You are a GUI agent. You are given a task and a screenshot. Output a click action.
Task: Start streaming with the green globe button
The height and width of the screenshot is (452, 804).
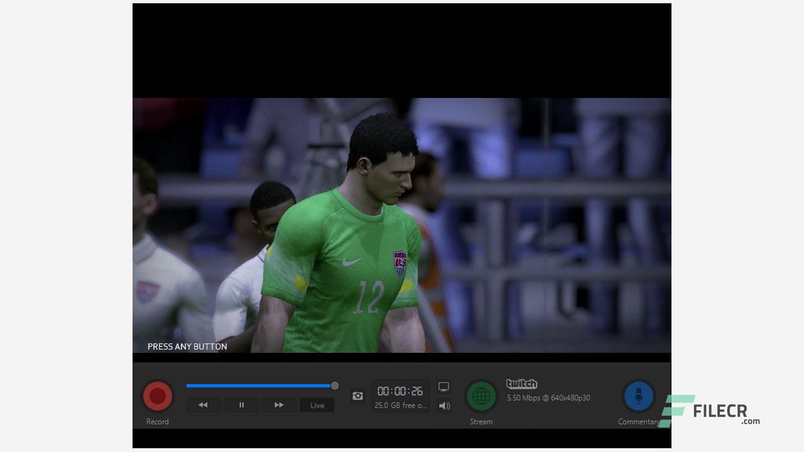coord(481,396)
